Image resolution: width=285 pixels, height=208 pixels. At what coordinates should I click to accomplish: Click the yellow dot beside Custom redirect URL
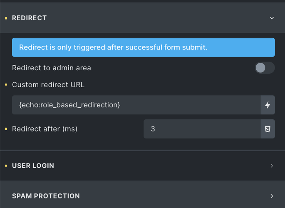click(x=5, y=85)
